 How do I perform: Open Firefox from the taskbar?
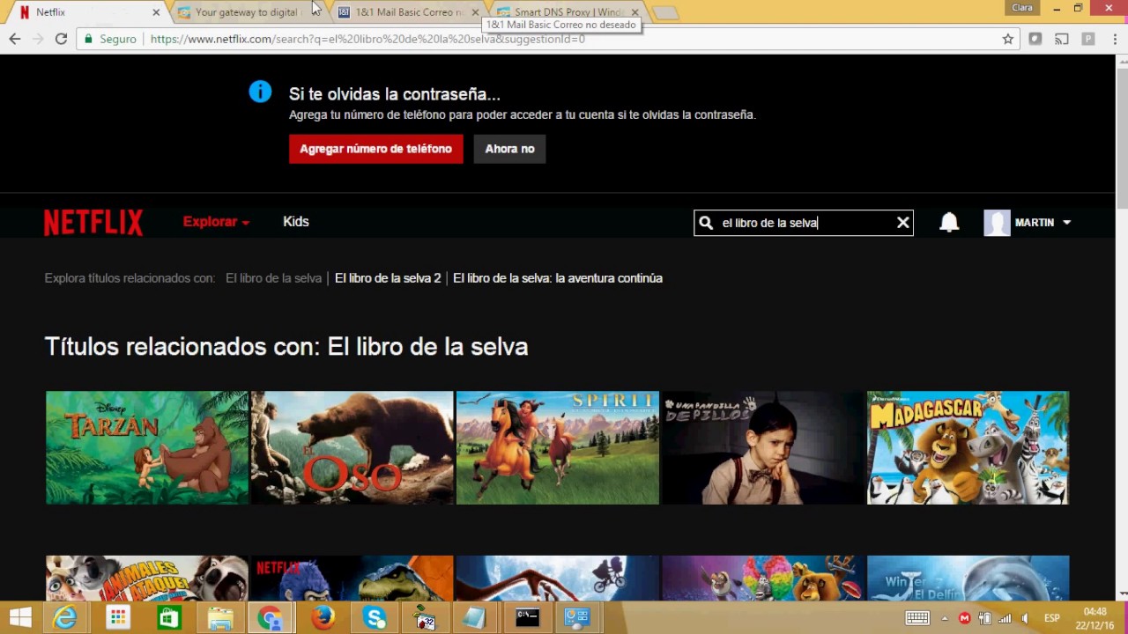[323, 618]
